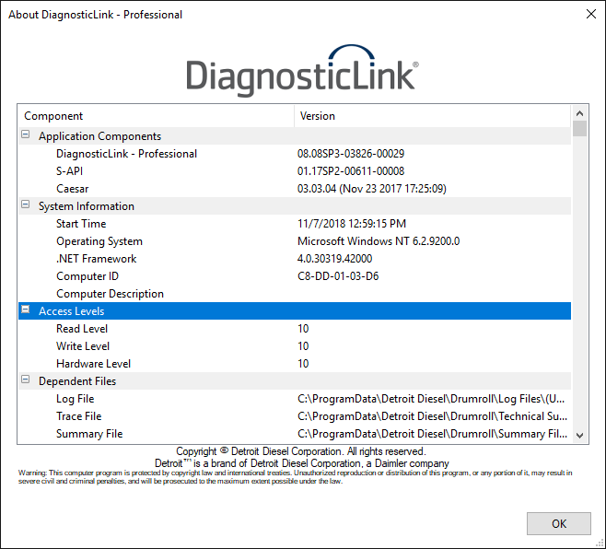
Task: Click Microsoft Windows NT 6.2.9200.0 value
Action: pos(379,241)
